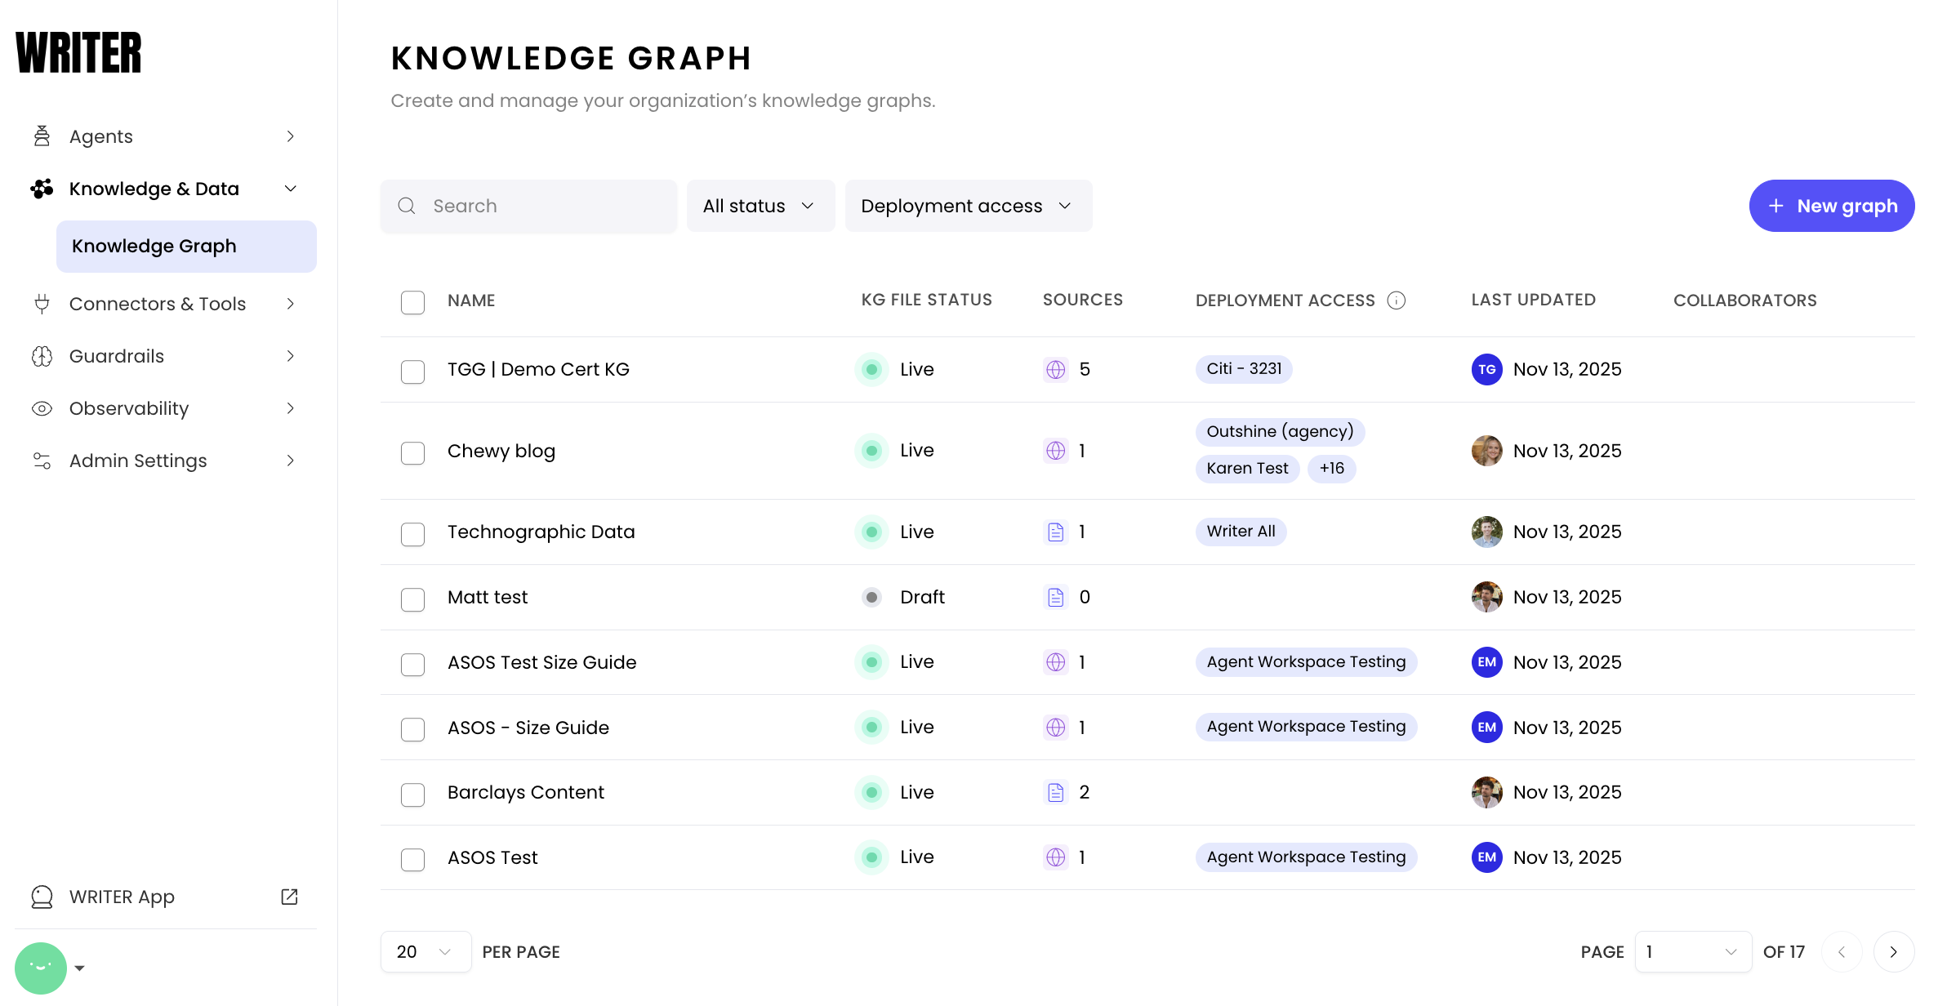Image resolution: width=1947 pixels, height=1006 pixels.
Task: Open the TGG | Demo Cert KG graph
Action: [538, 369]
